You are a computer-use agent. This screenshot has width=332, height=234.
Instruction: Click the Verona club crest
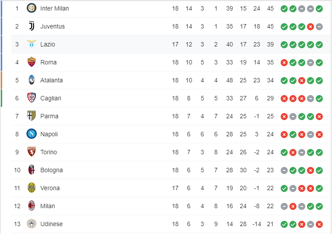tap(31, 188)
